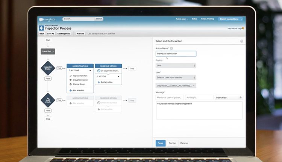Expand the 1 Action scheduled list
282x162 pixels.
[118, 76]
